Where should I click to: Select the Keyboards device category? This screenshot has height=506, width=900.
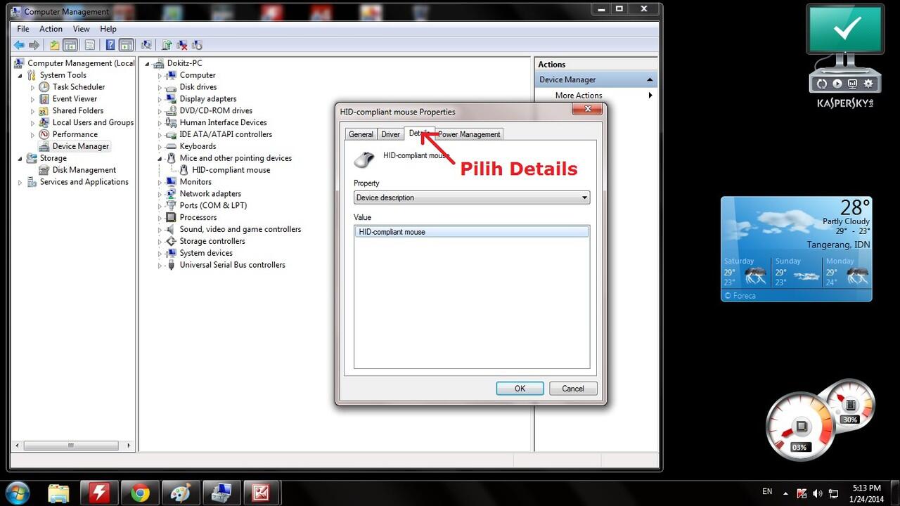[x=198, y=146]
